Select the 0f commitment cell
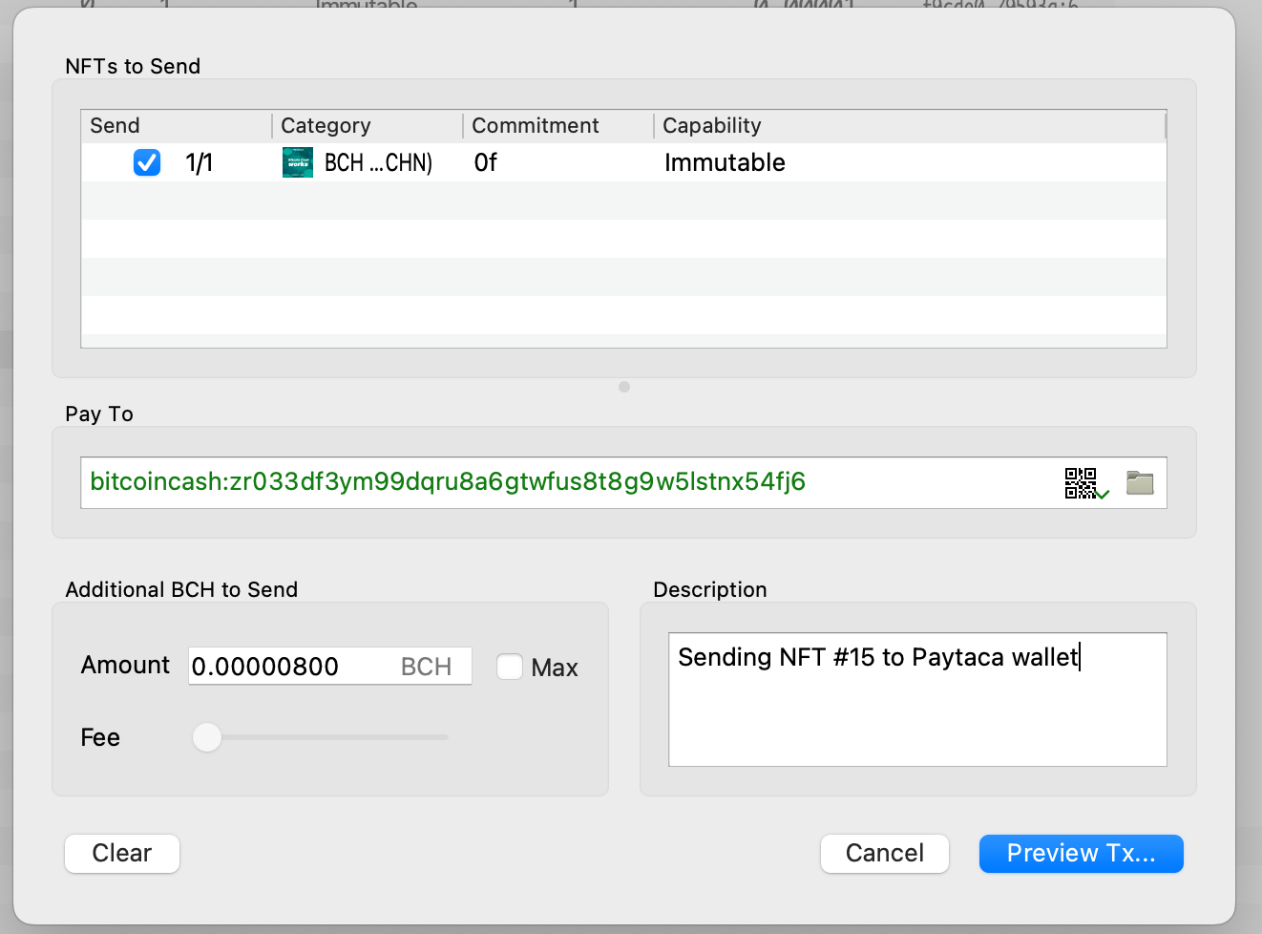 [x=486, y=163]
